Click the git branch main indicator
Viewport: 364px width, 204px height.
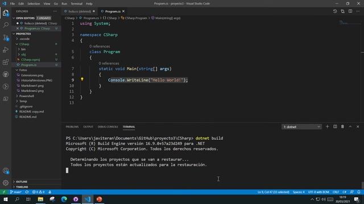(x=15, y=192)
